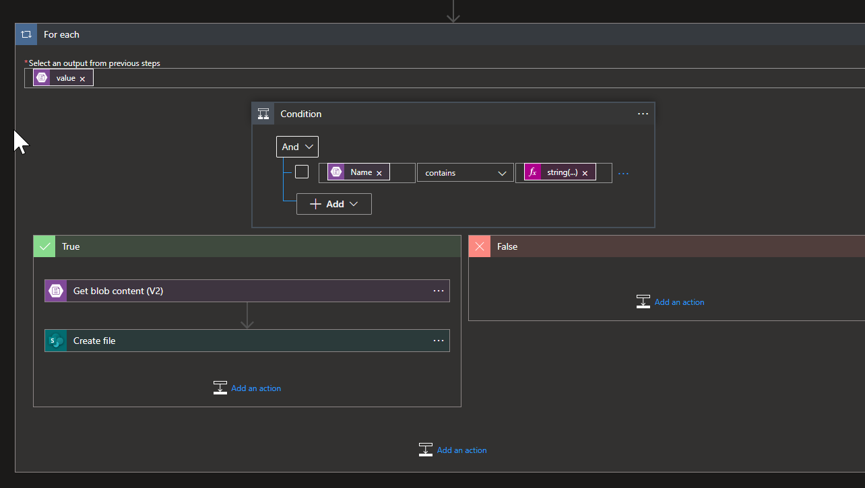The image size is (865, 488).
Task: Click the For each loop icon
Action: click(26, 34)
